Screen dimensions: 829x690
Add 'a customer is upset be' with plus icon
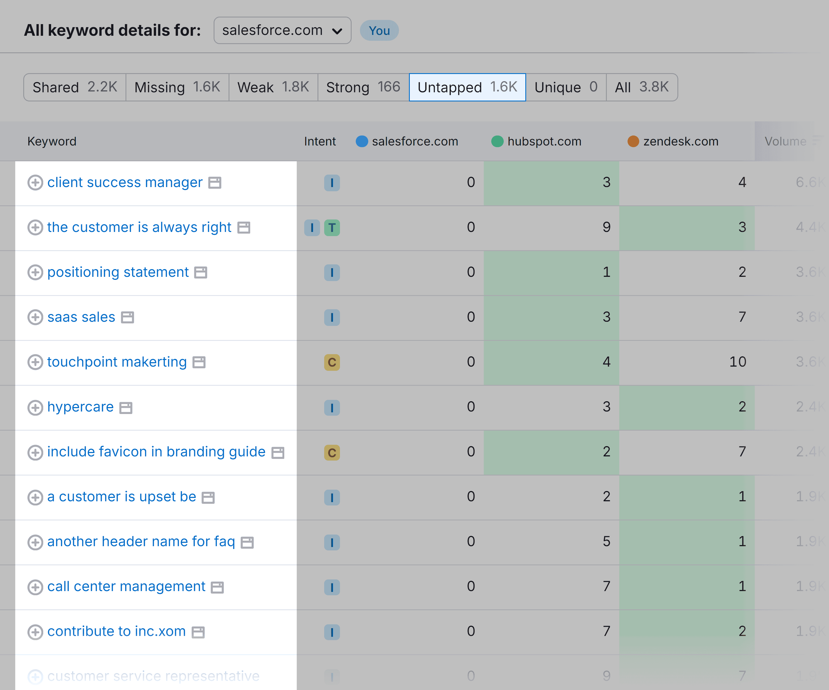tap(35, 497)
